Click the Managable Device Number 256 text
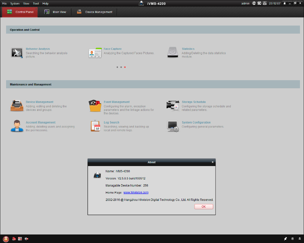Viewport: 304px width, 243px height. [127, 185]
